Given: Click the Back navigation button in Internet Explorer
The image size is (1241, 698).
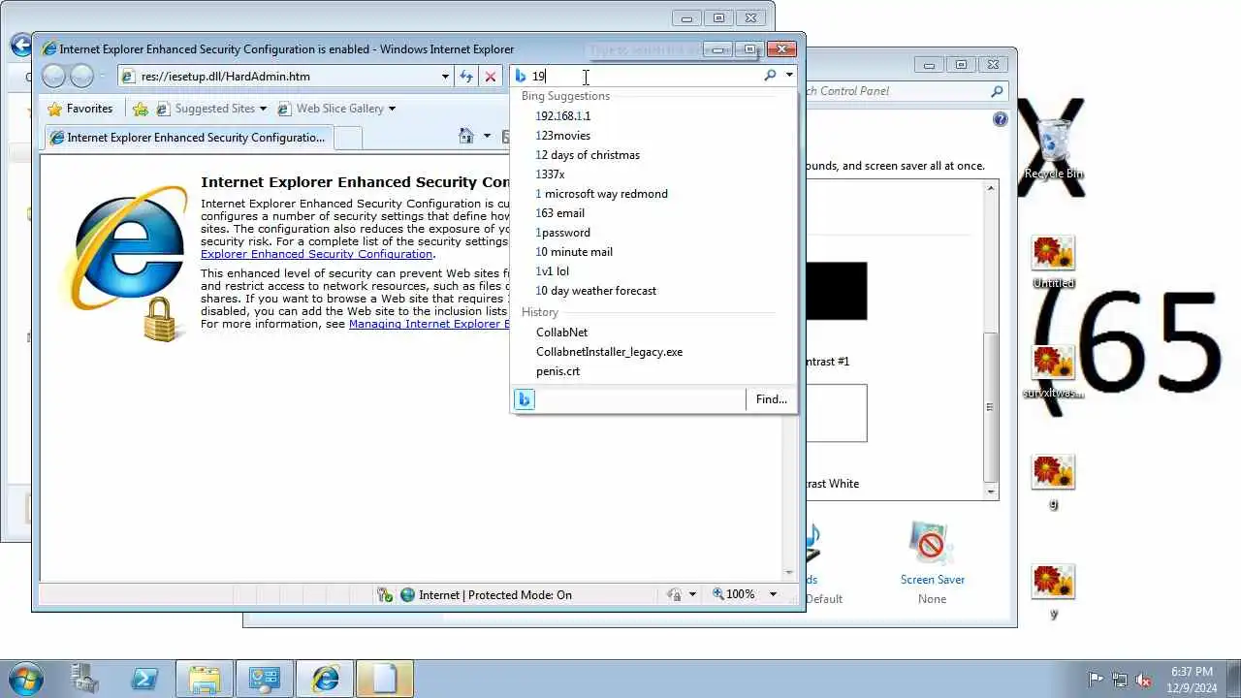Looking at the screenshot, I should pos(54,76).
